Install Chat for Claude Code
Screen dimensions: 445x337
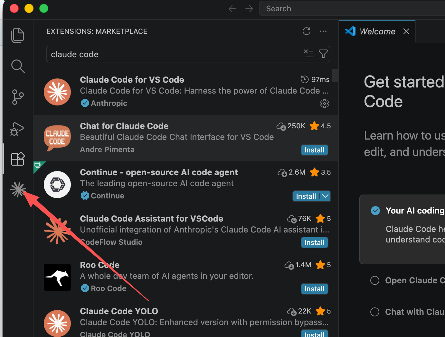tap(314, 150)
